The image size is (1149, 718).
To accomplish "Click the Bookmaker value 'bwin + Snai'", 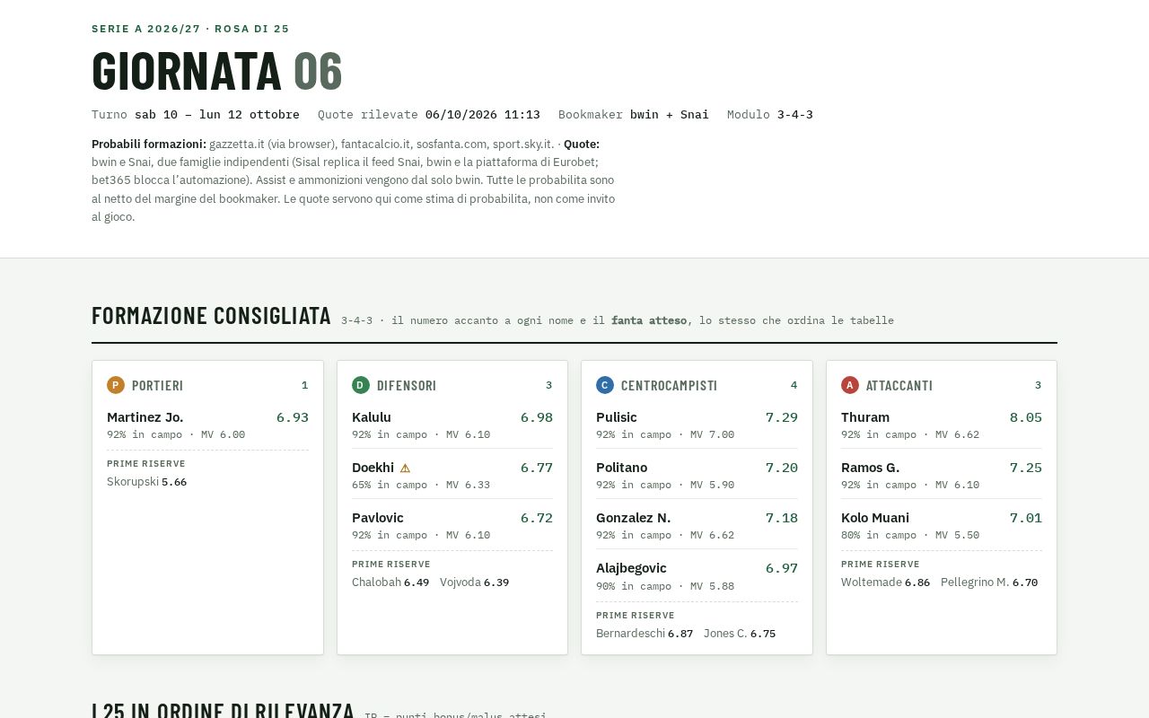I will coord(670,114).
